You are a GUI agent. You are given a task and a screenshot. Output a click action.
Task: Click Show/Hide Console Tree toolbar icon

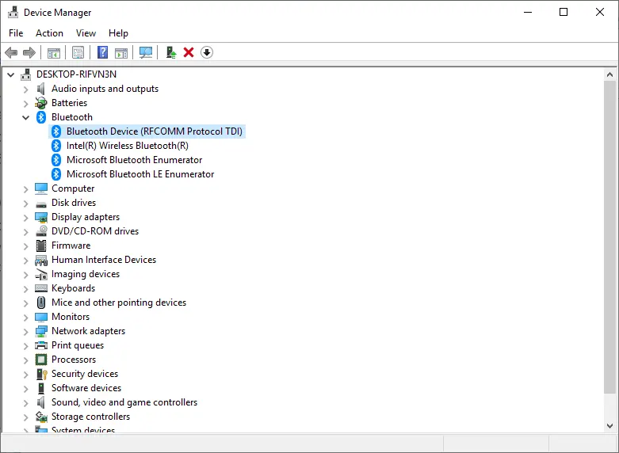point(53,52)
